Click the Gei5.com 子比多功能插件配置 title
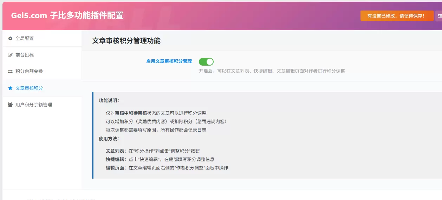The image size is (442, 200). 67,15
